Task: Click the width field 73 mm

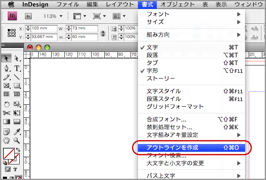Action: pyautogui.click(x=85, y=28)
